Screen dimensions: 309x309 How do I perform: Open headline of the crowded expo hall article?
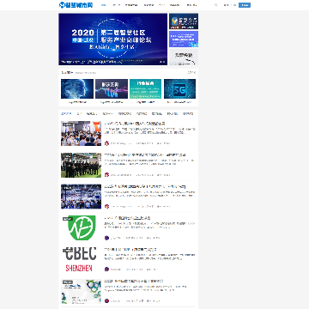click(135, 124)
